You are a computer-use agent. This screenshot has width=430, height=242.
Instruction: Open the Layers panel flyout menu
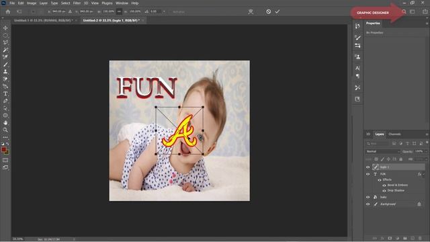[x=427, y=134]
